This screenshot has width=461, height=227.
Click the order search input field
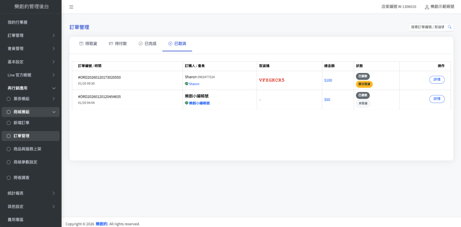click(427, 27)
